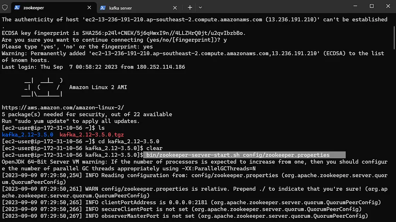Image resolution: width=396 pixels, height=222 pixels.
Task: Close the zookeeper tab
Action: pyautogui.click(x=89, y=8)
